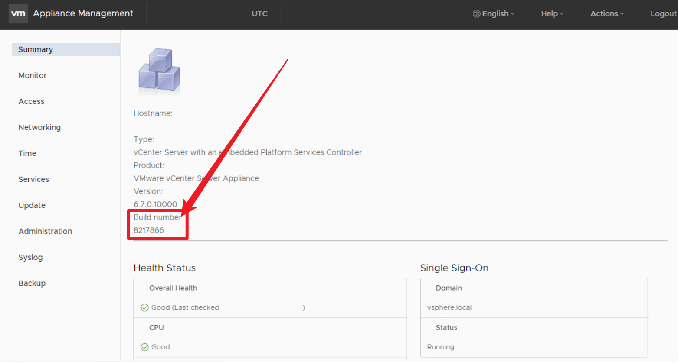Go to the Administration section
The width and height of the screenshot is (678, 362).
pos(45,231)
